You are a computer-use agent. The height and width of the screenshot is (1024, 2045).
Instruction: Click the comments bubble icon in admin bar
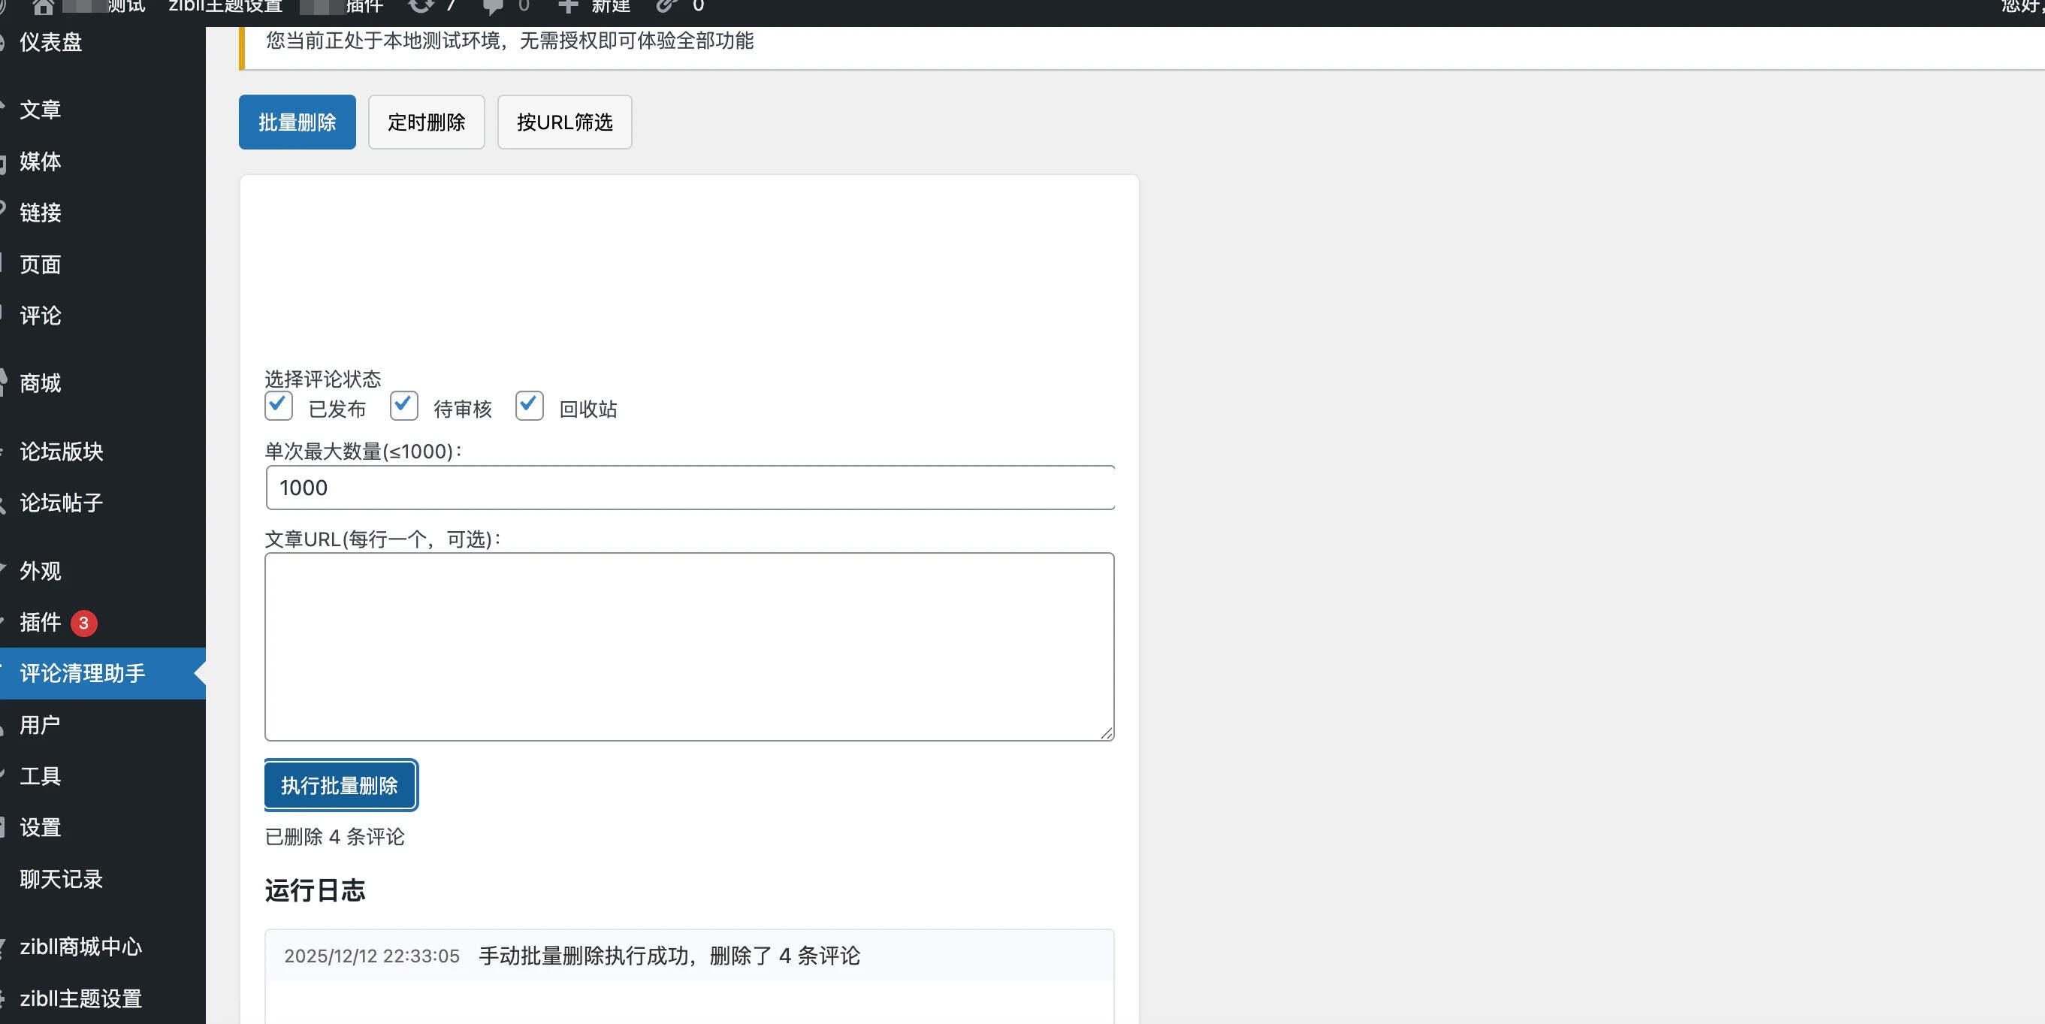tap(493, 8)
